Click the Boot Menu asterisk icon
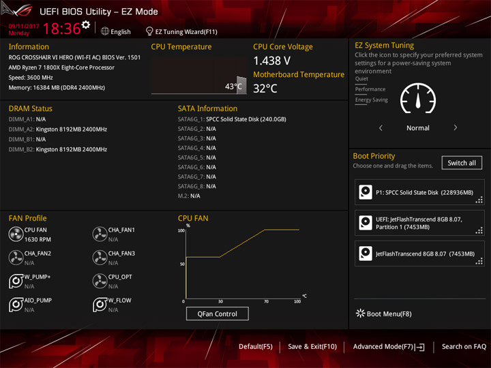 point(361,313)
